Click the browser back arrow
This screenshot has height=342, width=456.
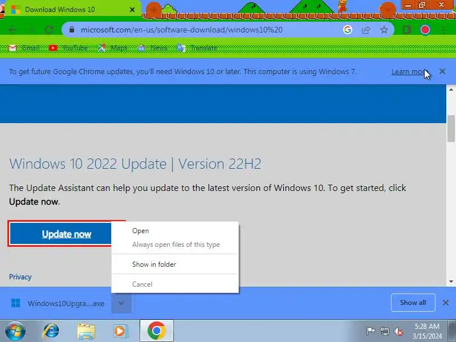[13, 30]
